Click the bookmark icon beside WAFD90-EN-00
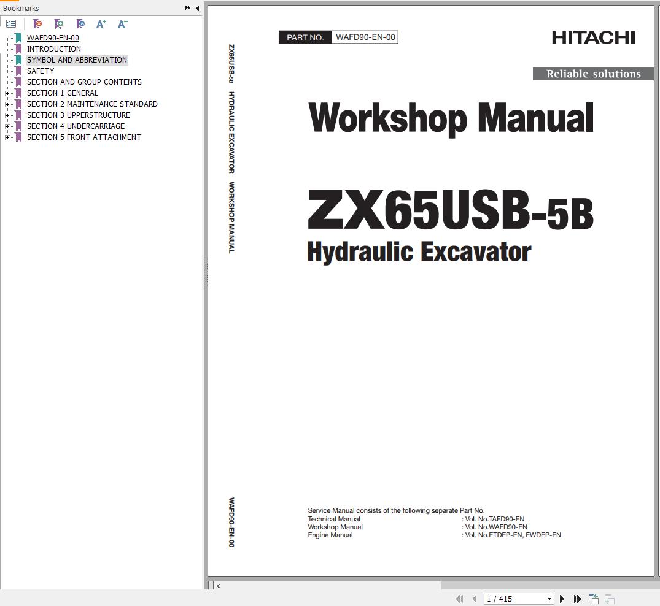660x606 pixels. [18, 38]
